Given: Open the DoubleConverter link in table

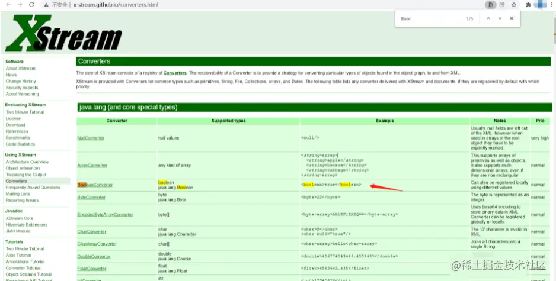Looking at the screenshot, I should 94,256.
